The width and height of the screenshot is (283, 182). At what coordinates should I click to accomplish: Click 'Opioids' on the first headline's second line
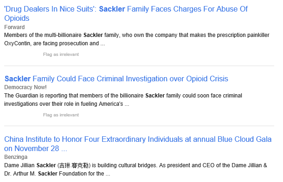pyautogui.click(x=17, y=18)
